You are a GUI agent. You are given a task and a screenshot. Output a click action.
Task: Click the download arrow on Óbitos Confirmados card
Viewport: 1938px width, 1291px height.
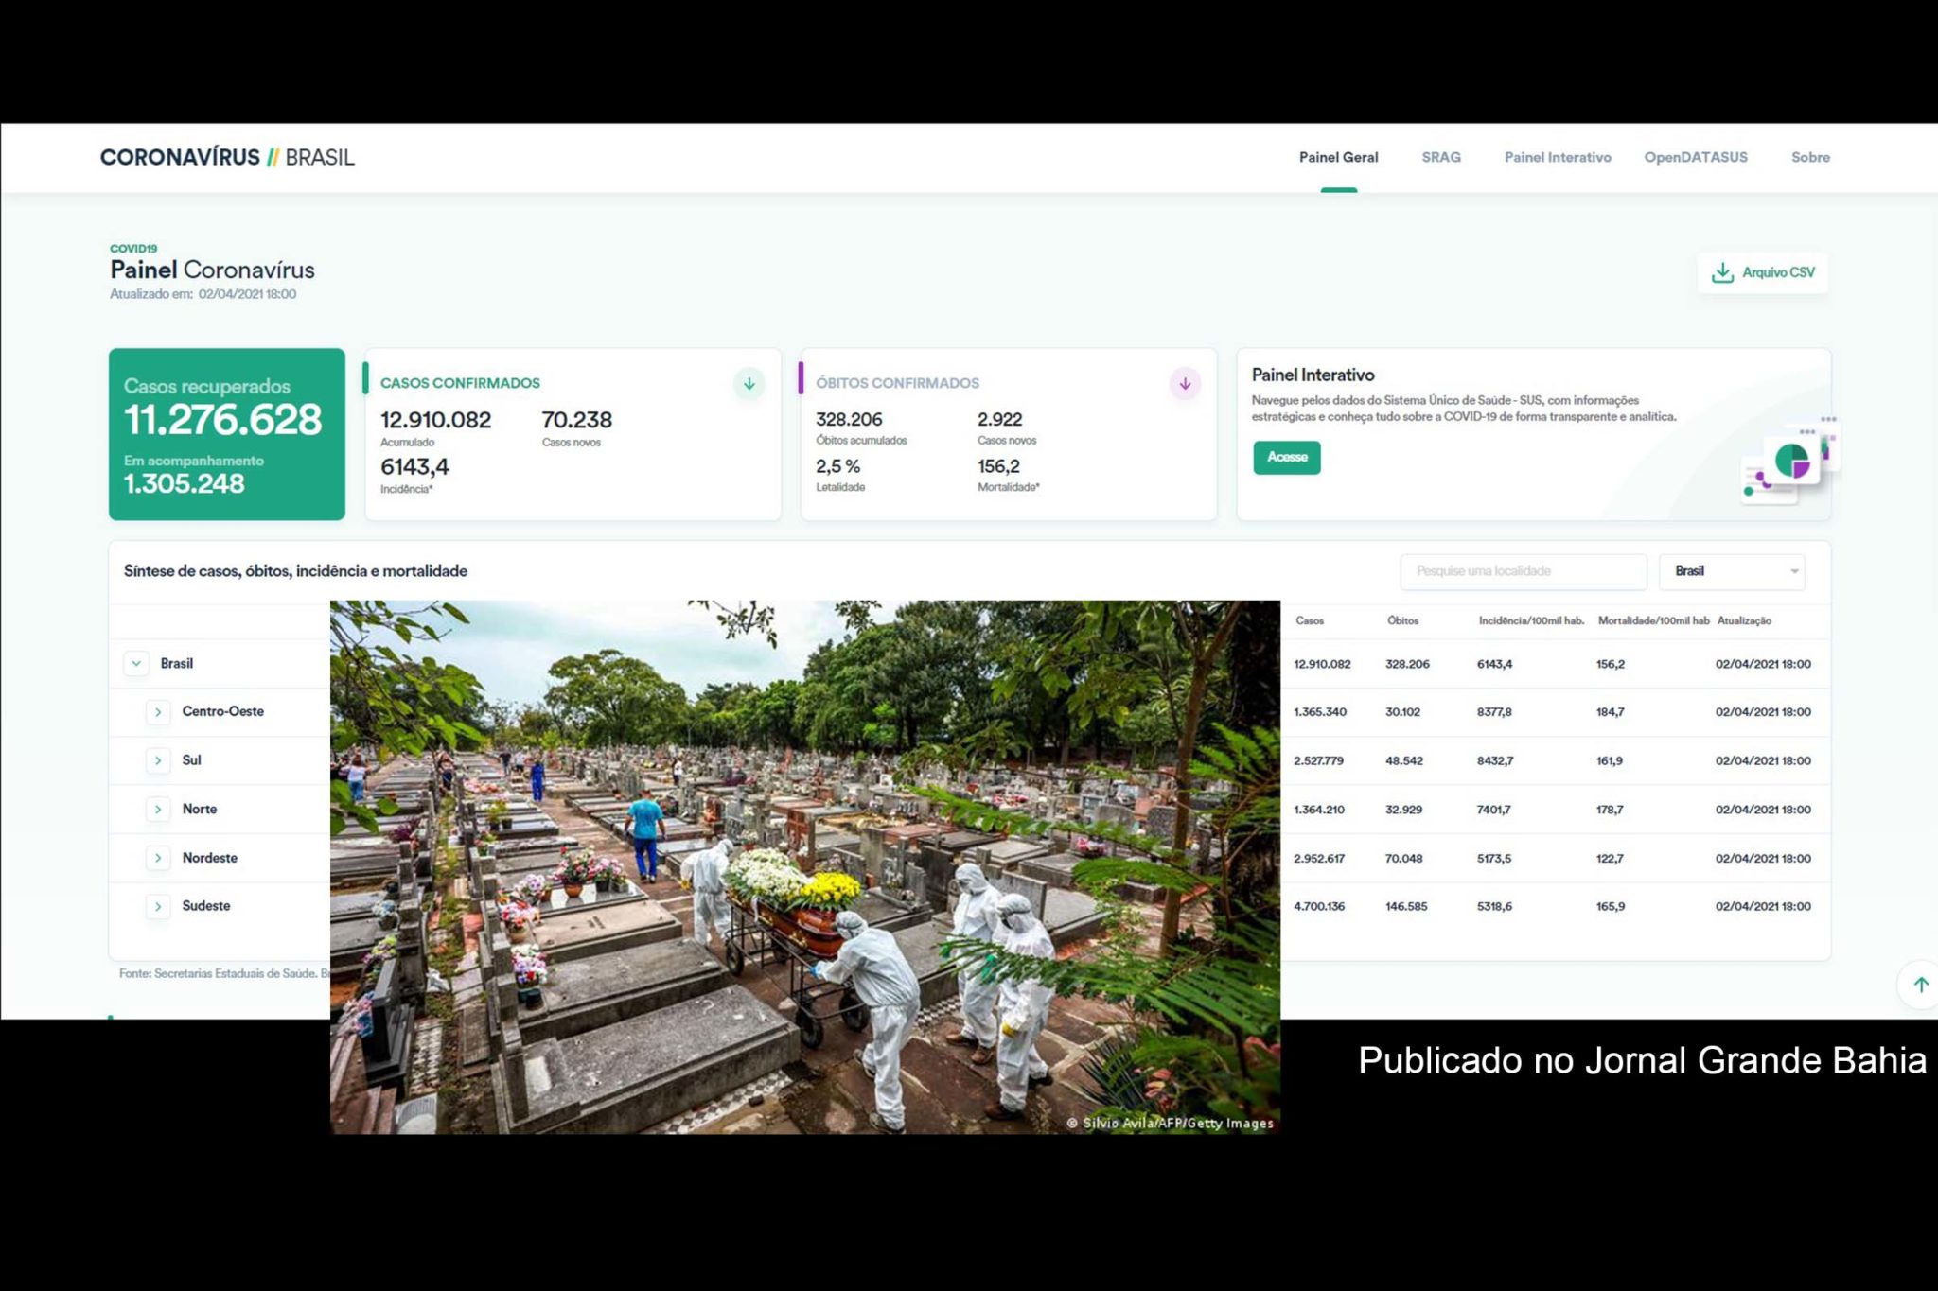1184,384
